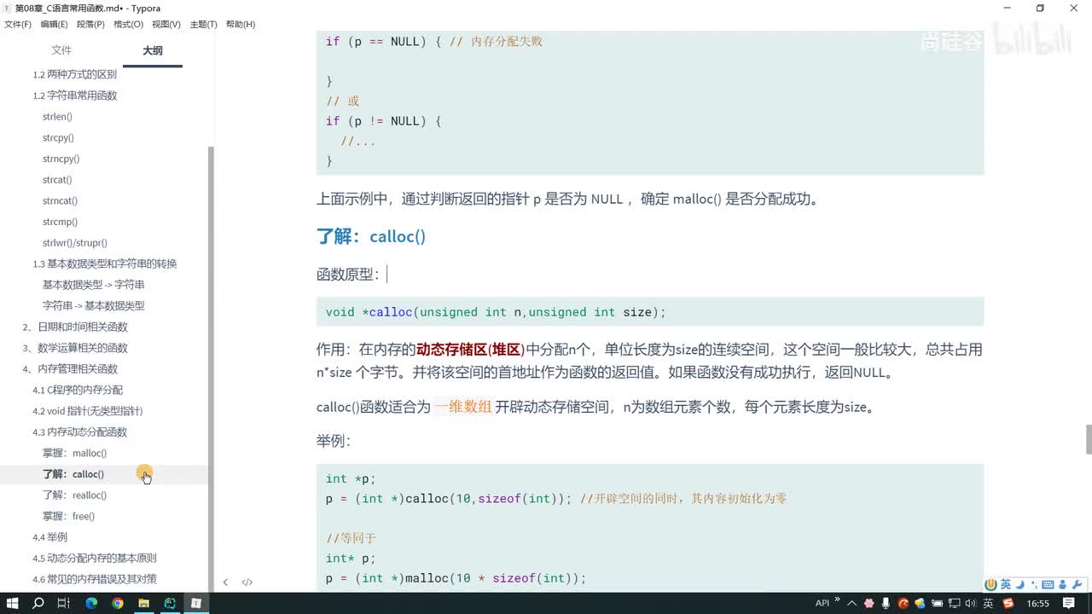Collapse sidebar with the left chevron
The height and width of the screenshot is (614, 1092).
pos(225,582)
